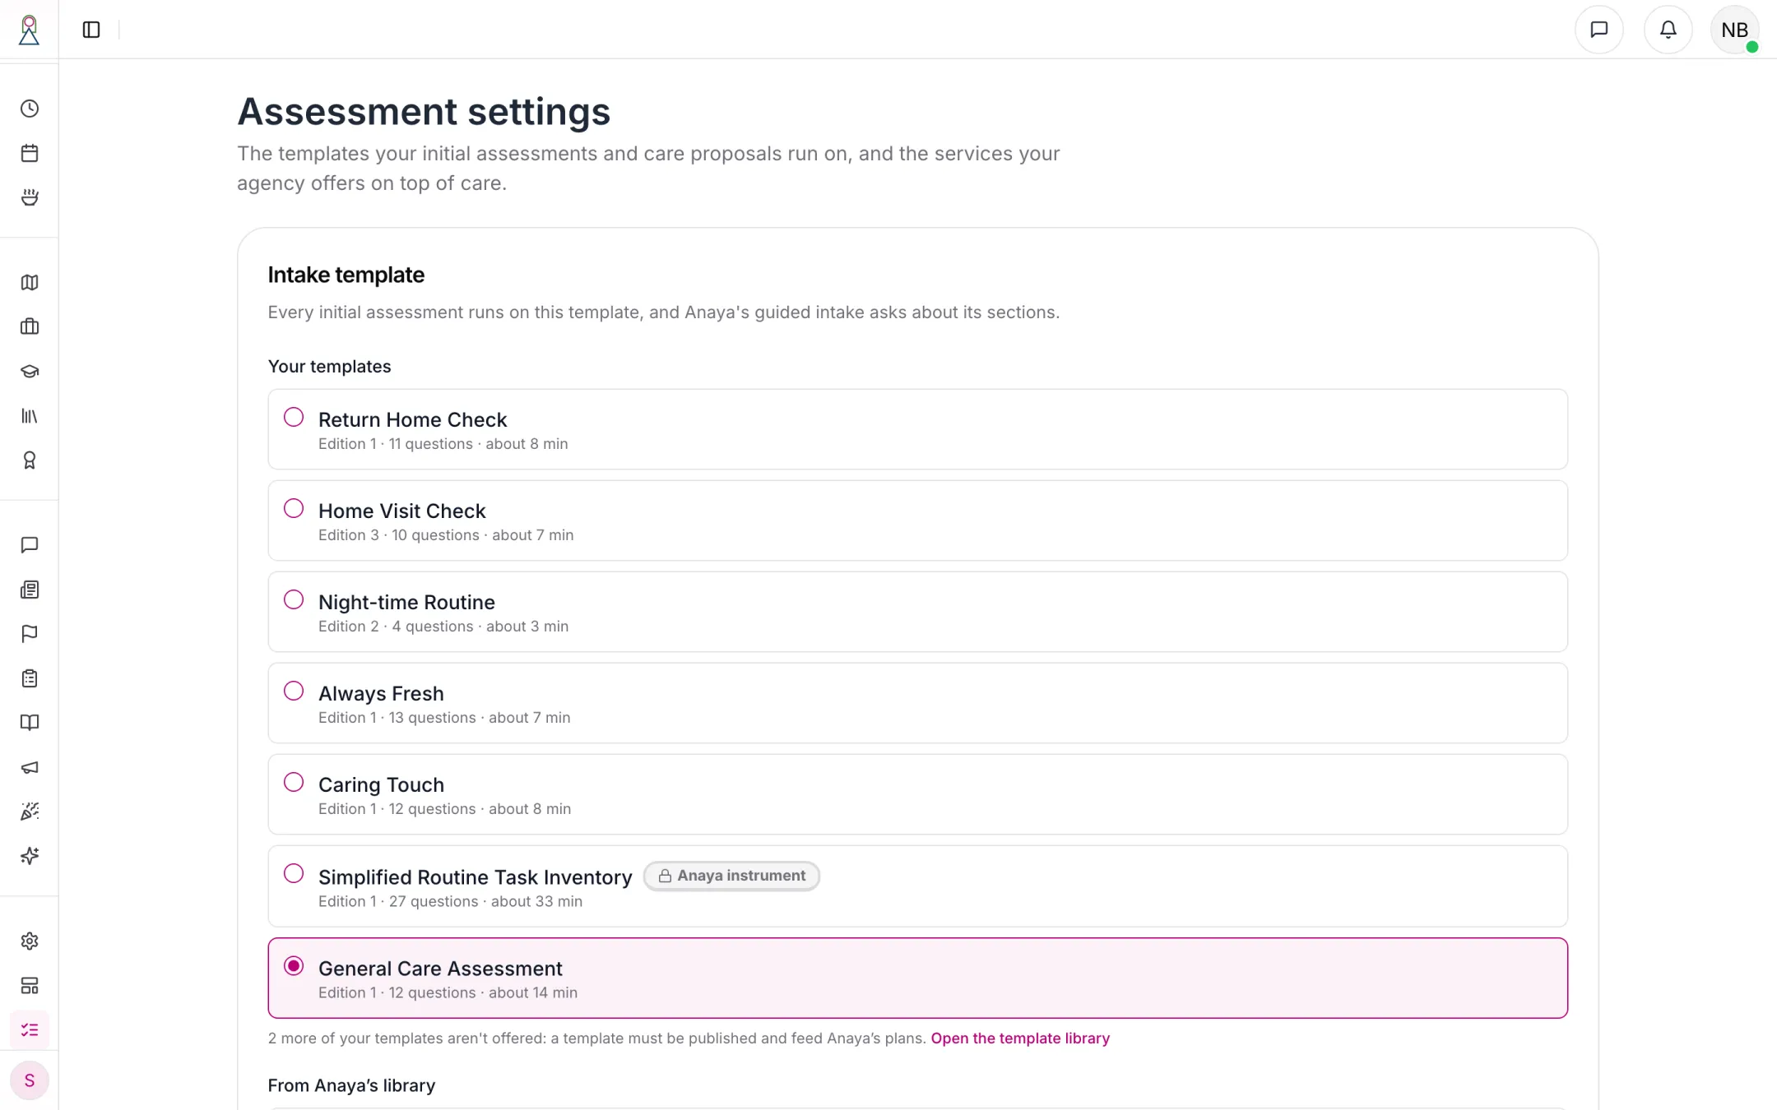Click 'Edition 1 · 12 questions · about 14 min'

[448, 992]
